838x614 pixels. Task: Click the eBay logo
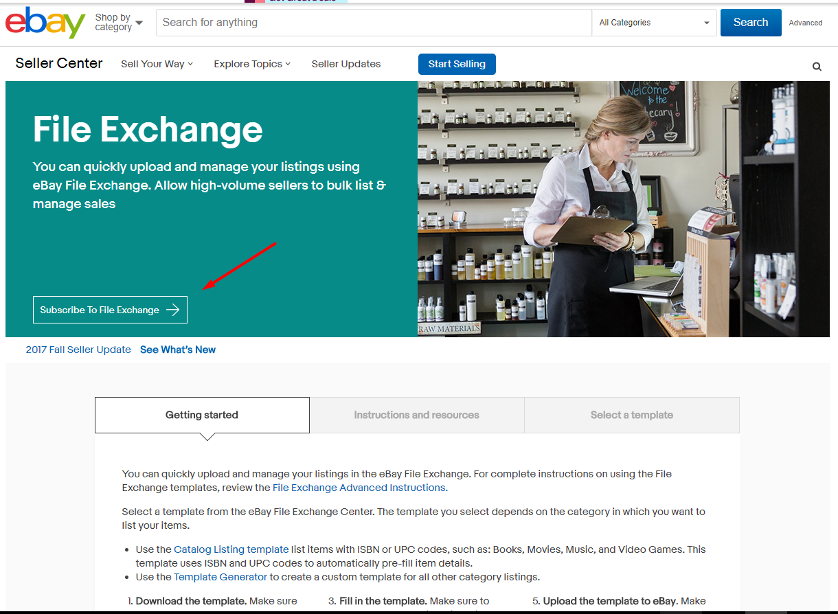[45, 23]
